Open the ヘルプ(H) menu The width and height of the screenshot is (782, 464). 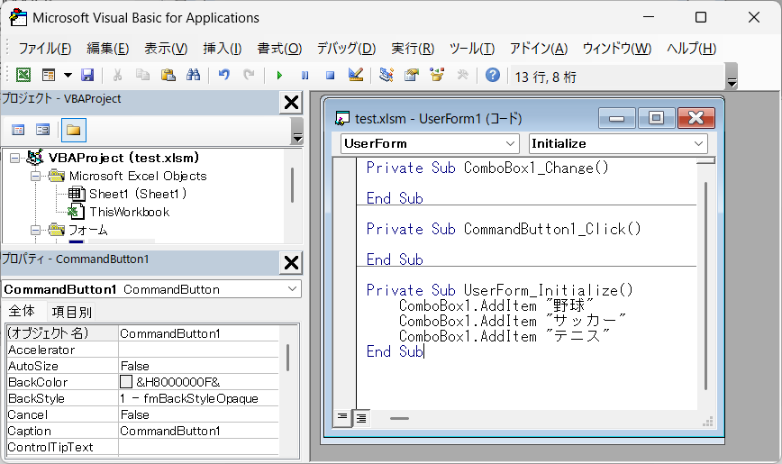692,49
